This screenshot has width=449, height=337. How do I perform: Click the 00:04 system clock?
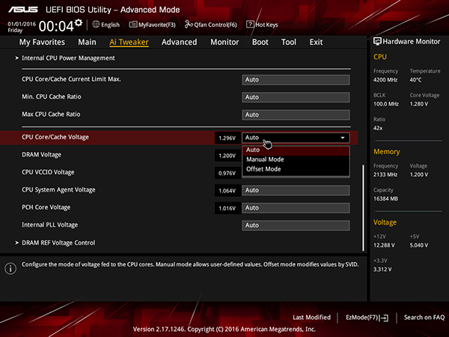(x=56, y=26)
